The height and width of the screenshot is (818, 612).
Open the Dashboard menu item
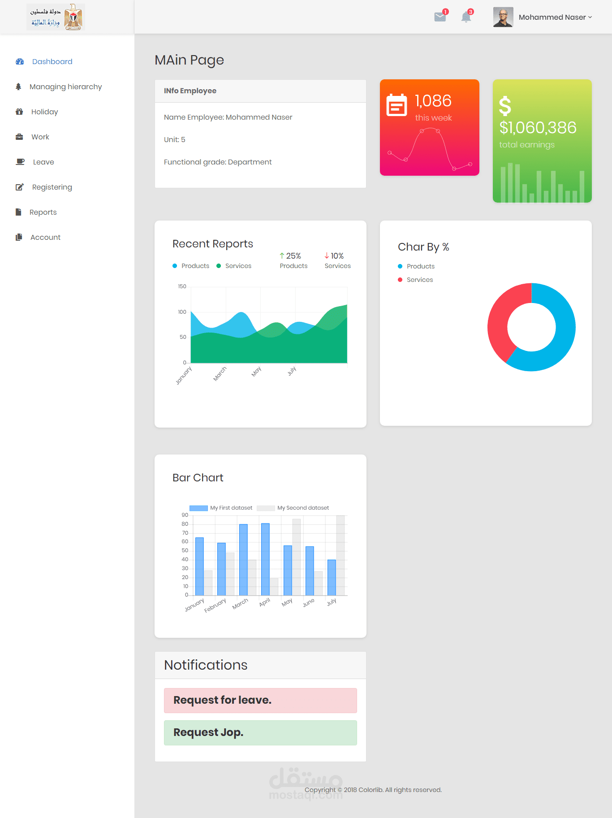[x=52, y=61]
